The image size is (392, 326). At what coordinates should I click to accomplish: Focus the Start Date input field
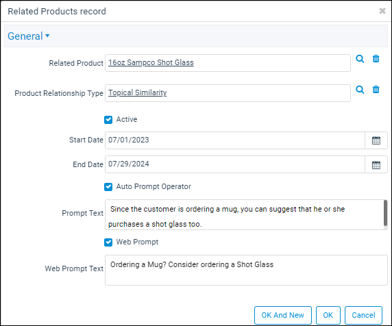pyautogui.click(x=235, y=140)
